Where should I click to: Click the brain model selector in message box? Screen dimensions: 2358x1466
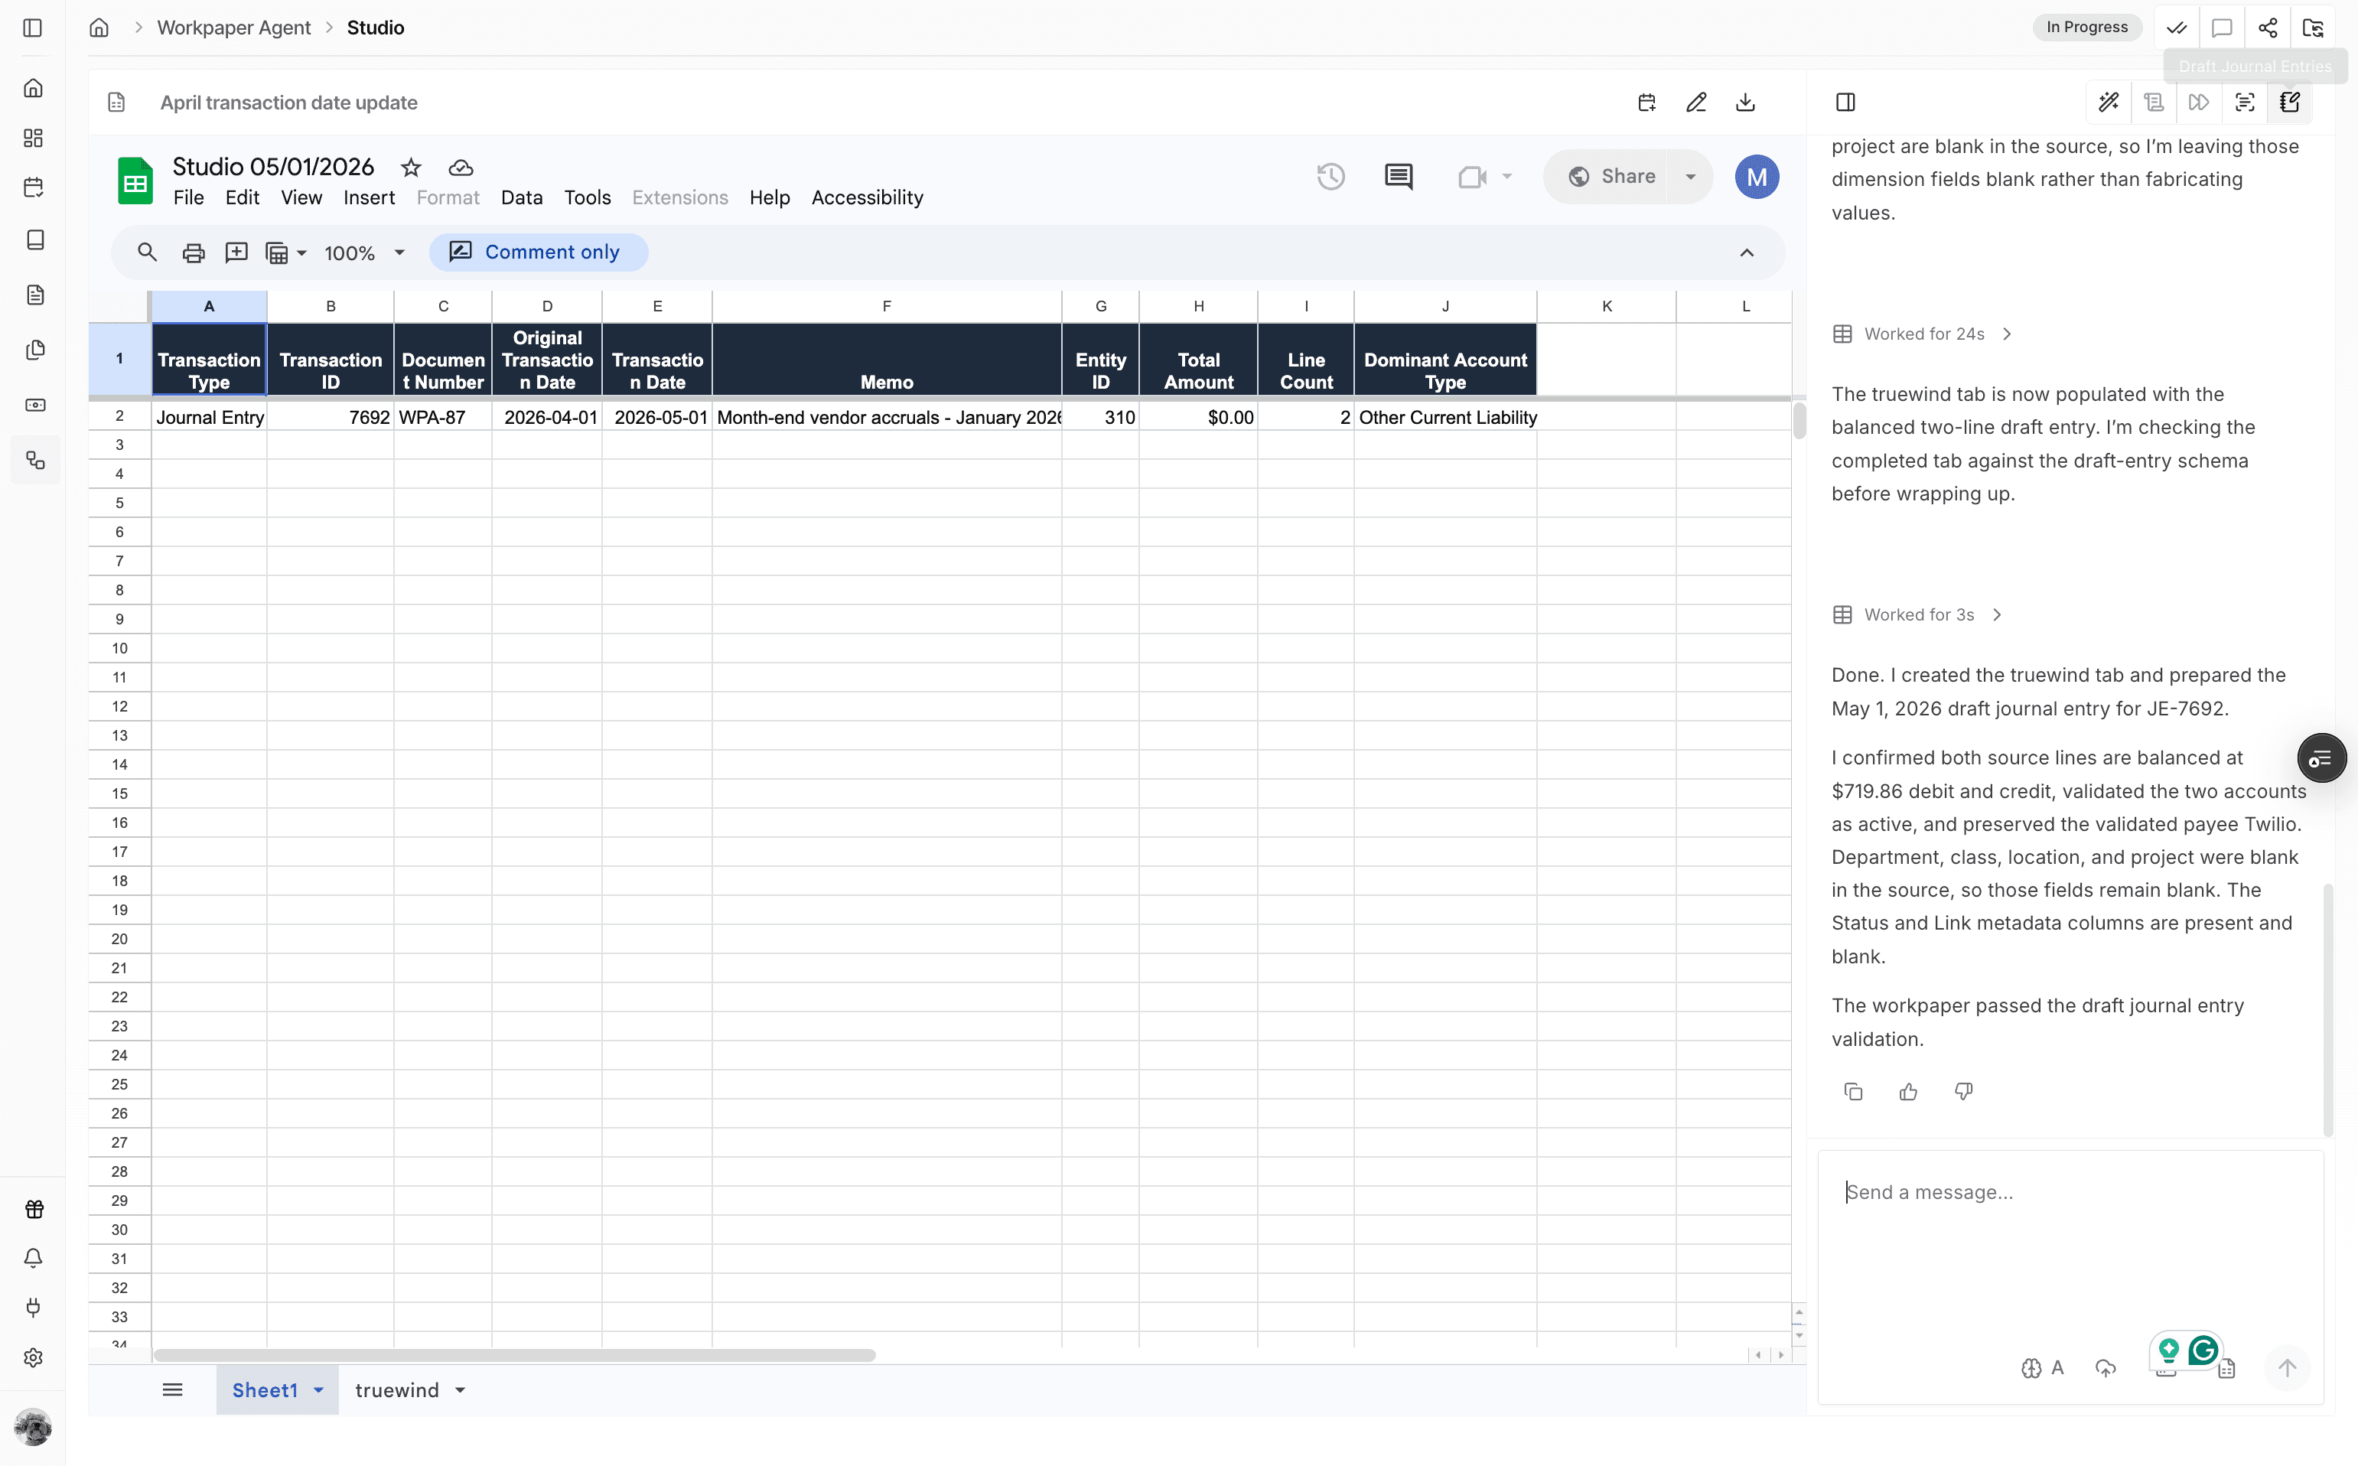(x=2042, y=1368)
